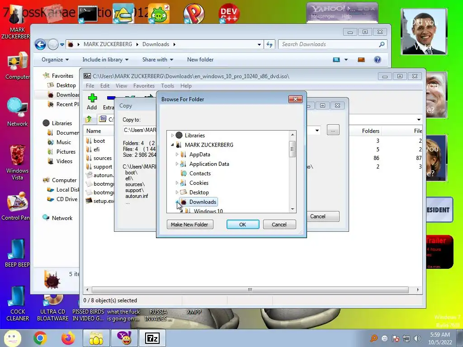The image size is (463, 347).
Task: Click the Explorer help question mark icon
Action: point(378,60)
